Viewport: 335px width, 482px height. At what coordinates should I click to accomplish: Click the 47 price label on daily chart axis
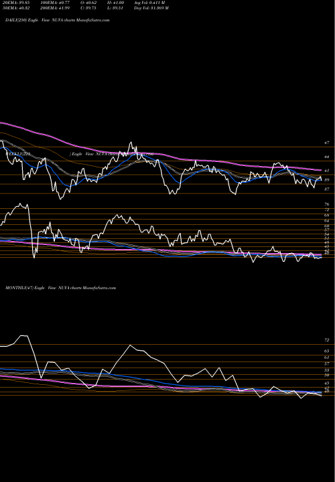tap(326, 143)
